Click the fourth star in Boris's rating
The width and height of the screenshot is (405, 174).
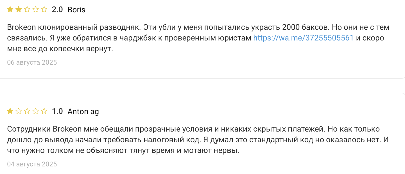[36, 10]
